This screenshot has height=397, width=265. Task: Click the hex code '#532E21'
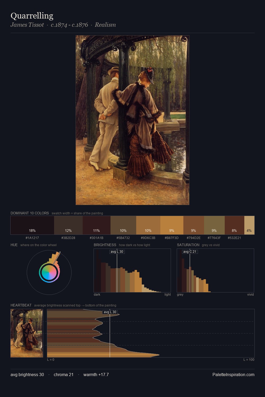tap(235, 238)
